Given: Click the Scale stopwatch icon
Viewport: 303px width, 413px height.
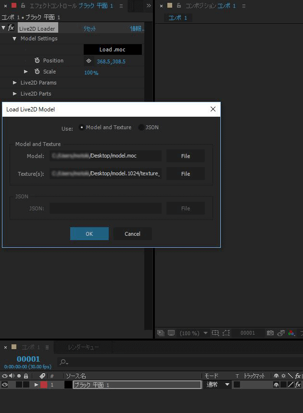Looking at the screenshot, I should 37,72.
